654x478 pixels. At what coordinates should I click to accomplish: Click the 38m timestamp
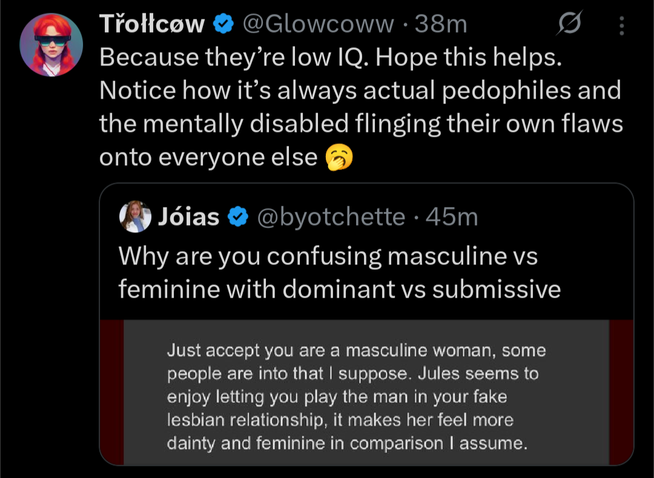tap(441, 24)
